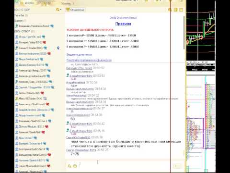
Task: Click the expand icon at chat header's right
Action: [x=181, y=10]
